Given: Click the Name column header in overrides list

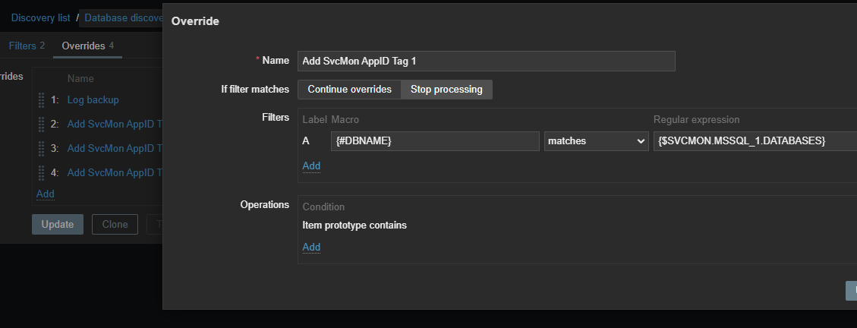Looking at the screenshot, I should point(80,79).
